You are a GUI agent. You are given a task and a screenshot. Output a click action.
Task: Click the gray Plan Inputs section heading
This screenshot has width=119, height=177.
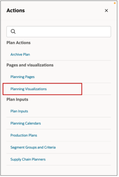(17, 100)
